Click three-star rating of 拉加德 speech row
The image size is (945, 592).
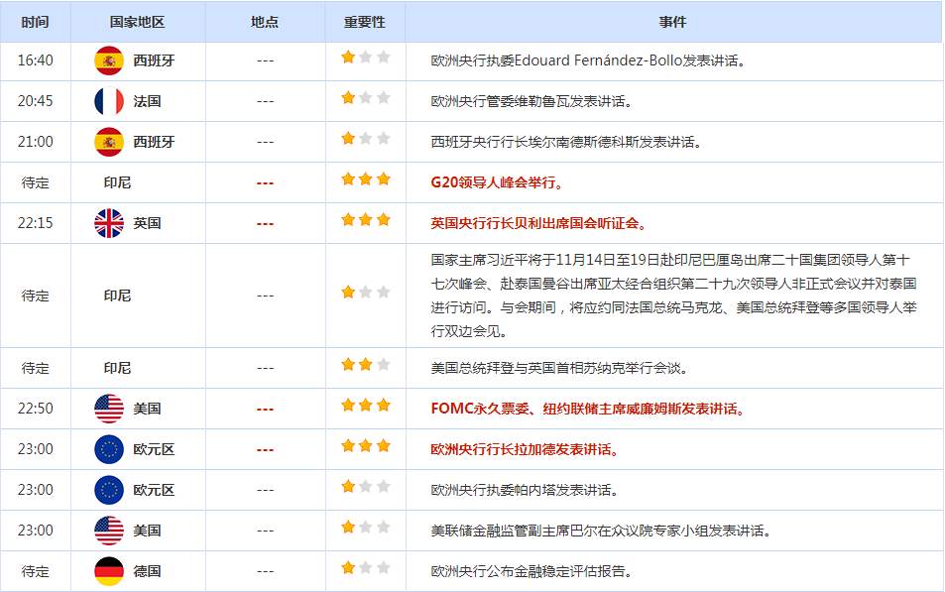point(365,446)
